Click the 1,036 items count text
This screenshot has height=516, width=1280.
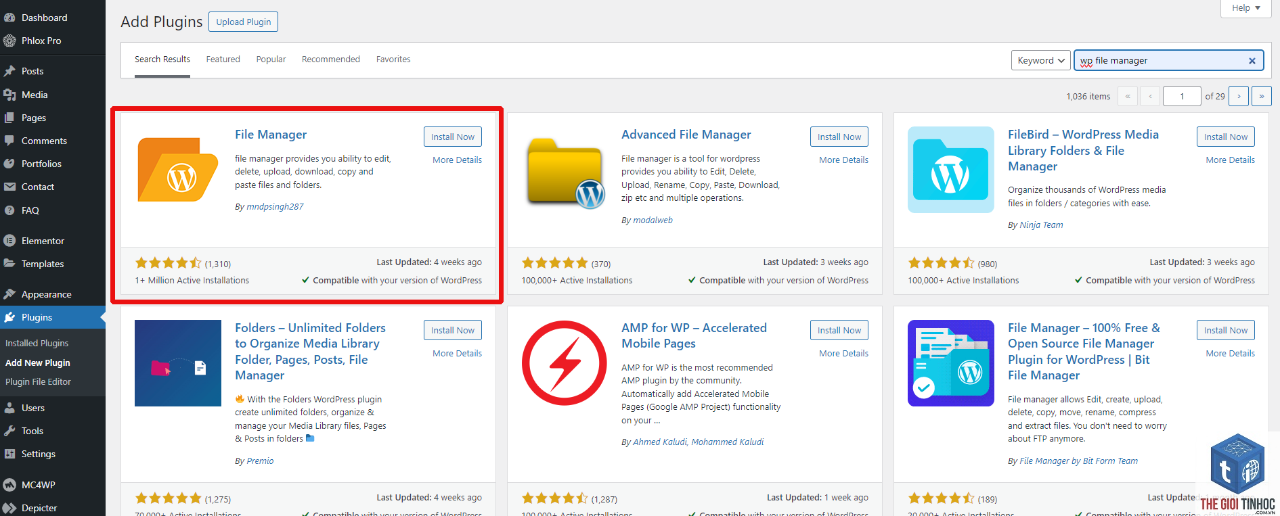(x=1088, y=97)
